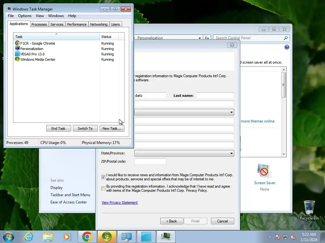Click the End Task button
This screenshot has width=325, height=243.
[x=58, y=128]
